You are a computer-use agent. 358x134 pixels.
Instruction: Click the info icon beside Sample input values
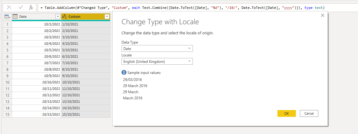tap(124, 72)
